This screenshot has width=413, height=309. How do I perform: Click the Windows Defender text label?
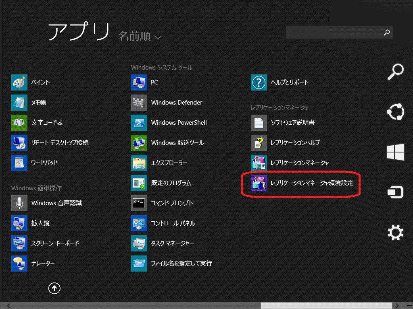coord(177,103)
